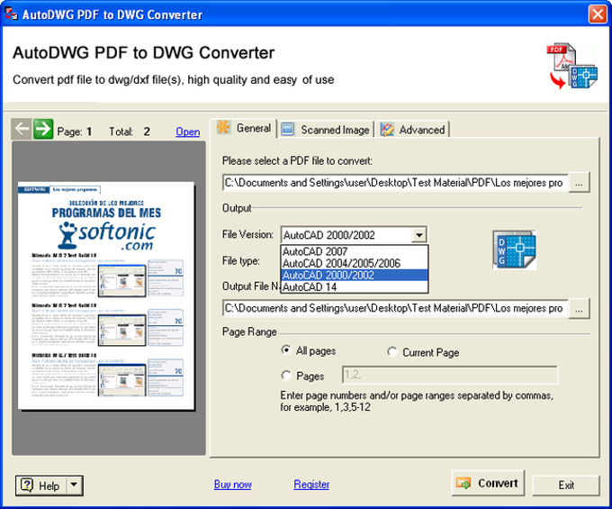Select the All pages radio button
Image resolution: width=612 pixels, height=509 pixels.
[x=286, y=350]
